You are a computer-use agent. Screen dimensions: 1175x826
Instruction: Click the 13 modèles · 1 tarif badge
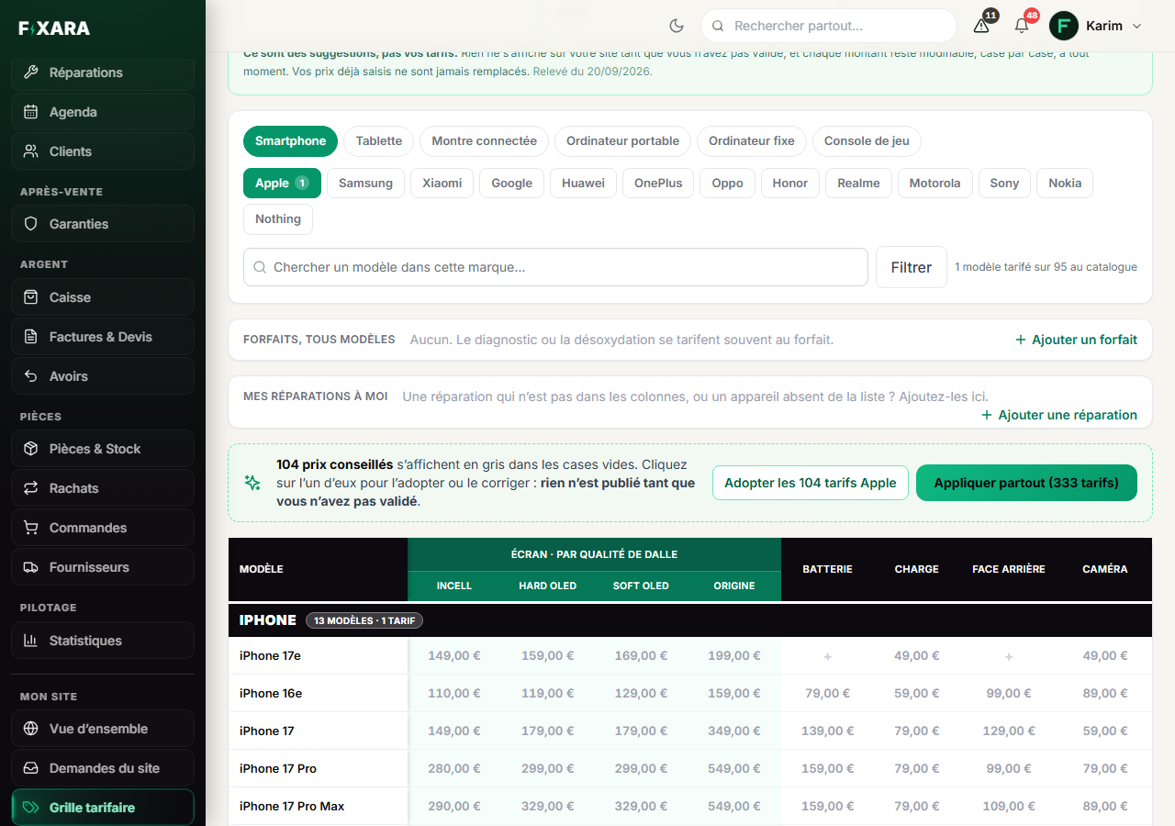tap(364, 620)
